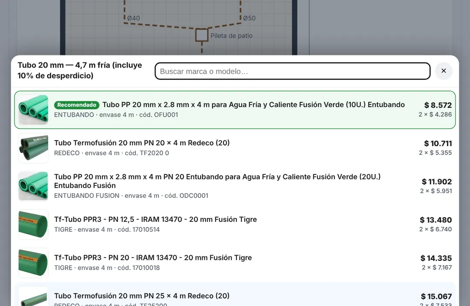Click unit breakdown '2 × $ 6.740'
The height and width of the screenshot is (306, 470).
click(435, 229)
